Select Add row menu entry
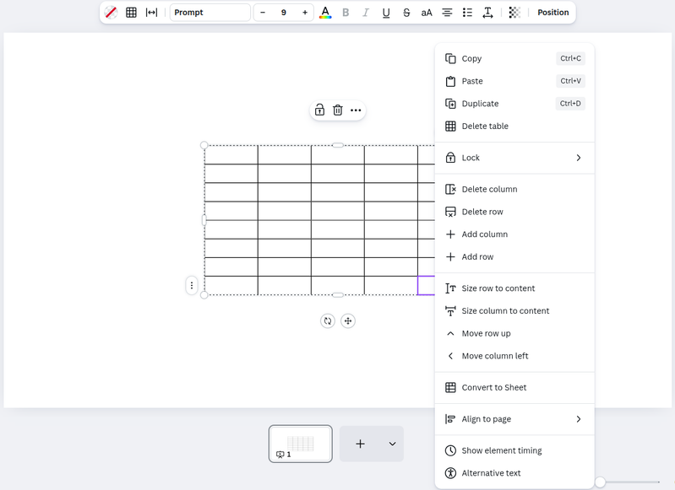Image resolution: width=675 pixels, height=490 pixels. click(514, 256)
